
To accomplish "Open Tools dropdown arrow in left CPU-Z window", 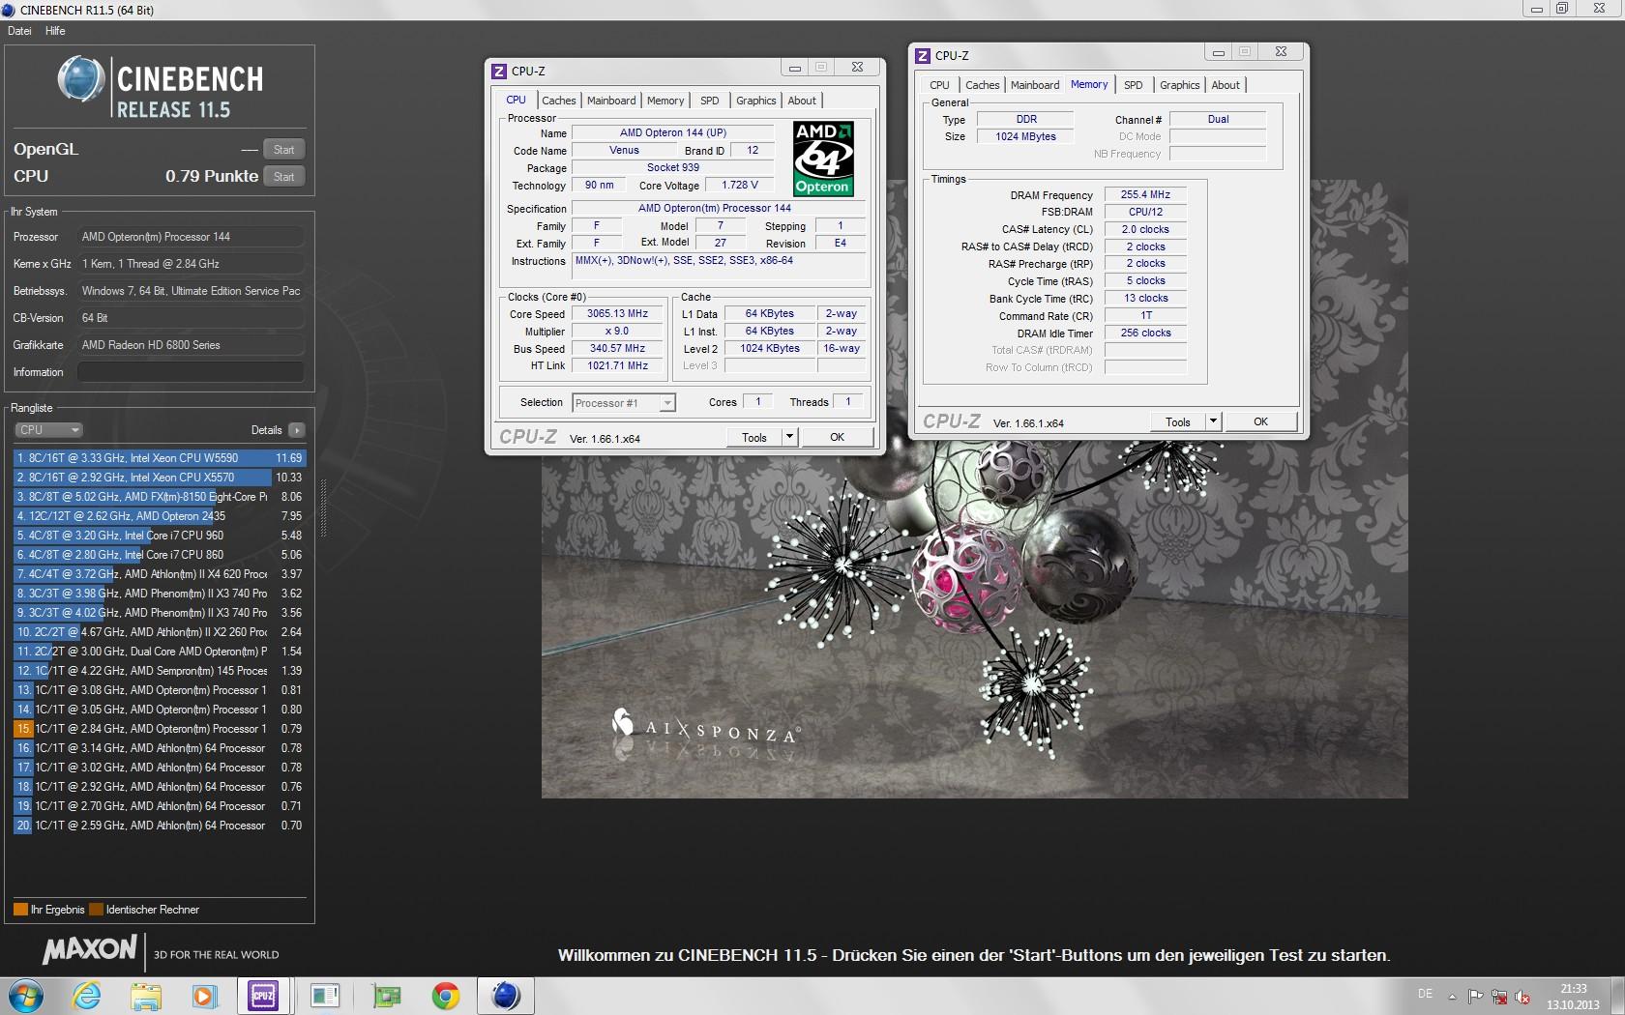I will [789, 438].
